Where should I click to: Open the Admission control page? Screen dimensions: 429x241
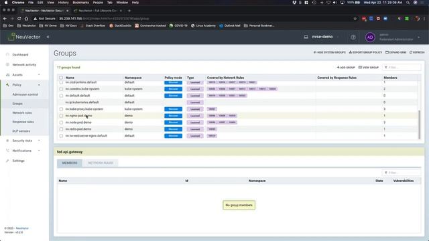point(25,94)
